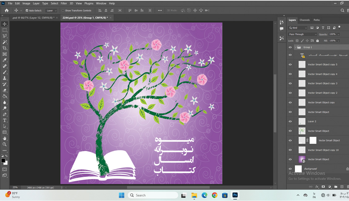This screenshot has height=201, width=349.
Task: Select the Brush tool
Action: click(4, 72)
